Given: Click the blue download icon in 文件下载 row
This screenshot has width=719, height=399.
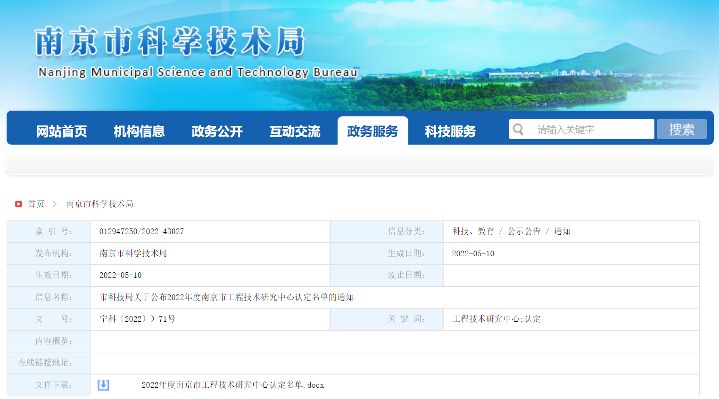Looking at the screenshot, I should click(103, 385).
